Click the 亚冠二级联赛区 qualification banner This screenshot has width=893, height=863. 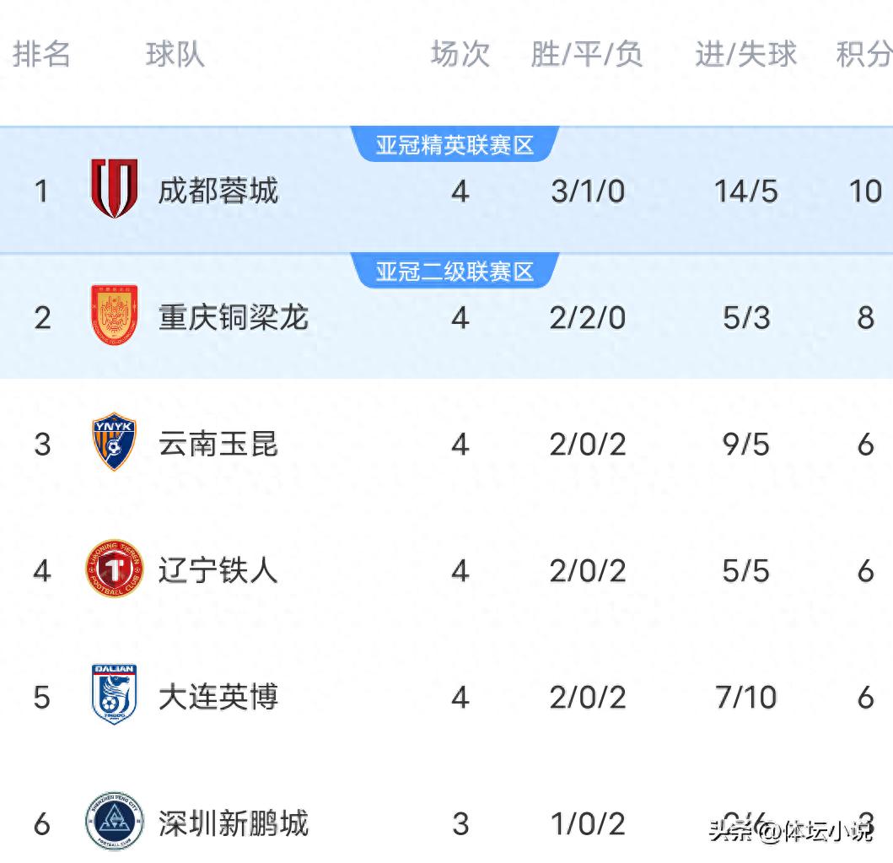tap(455, 270)
